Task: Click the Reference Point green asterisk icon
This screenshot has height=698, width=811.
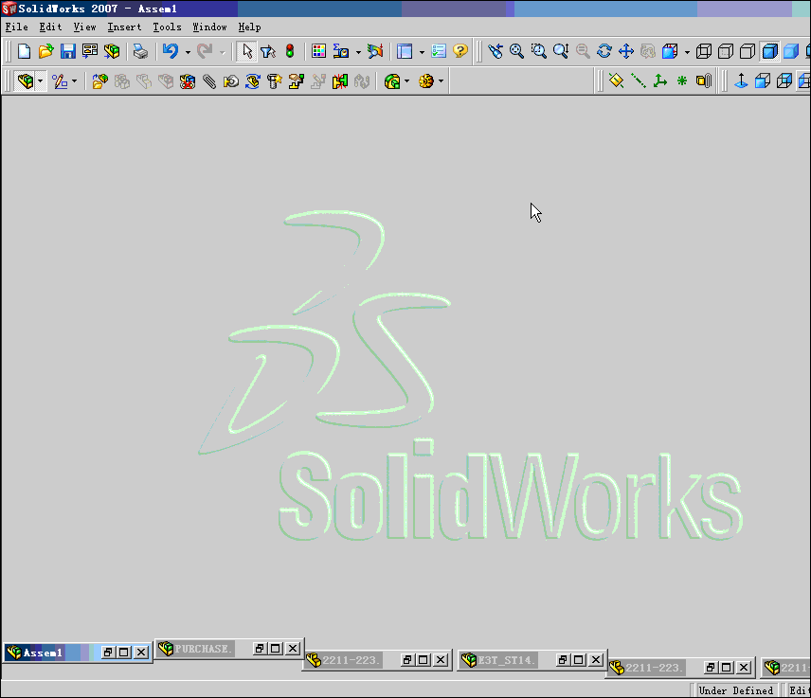Action: 682,81
